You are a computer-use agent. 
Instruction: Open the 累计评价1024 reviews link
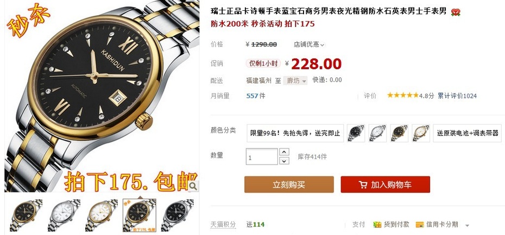click(457, 96)
